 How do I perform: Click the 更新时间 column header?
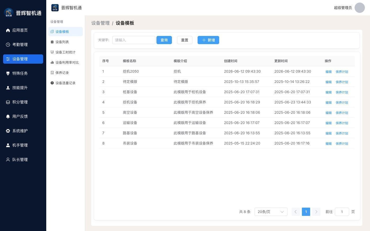coord(281,61)
